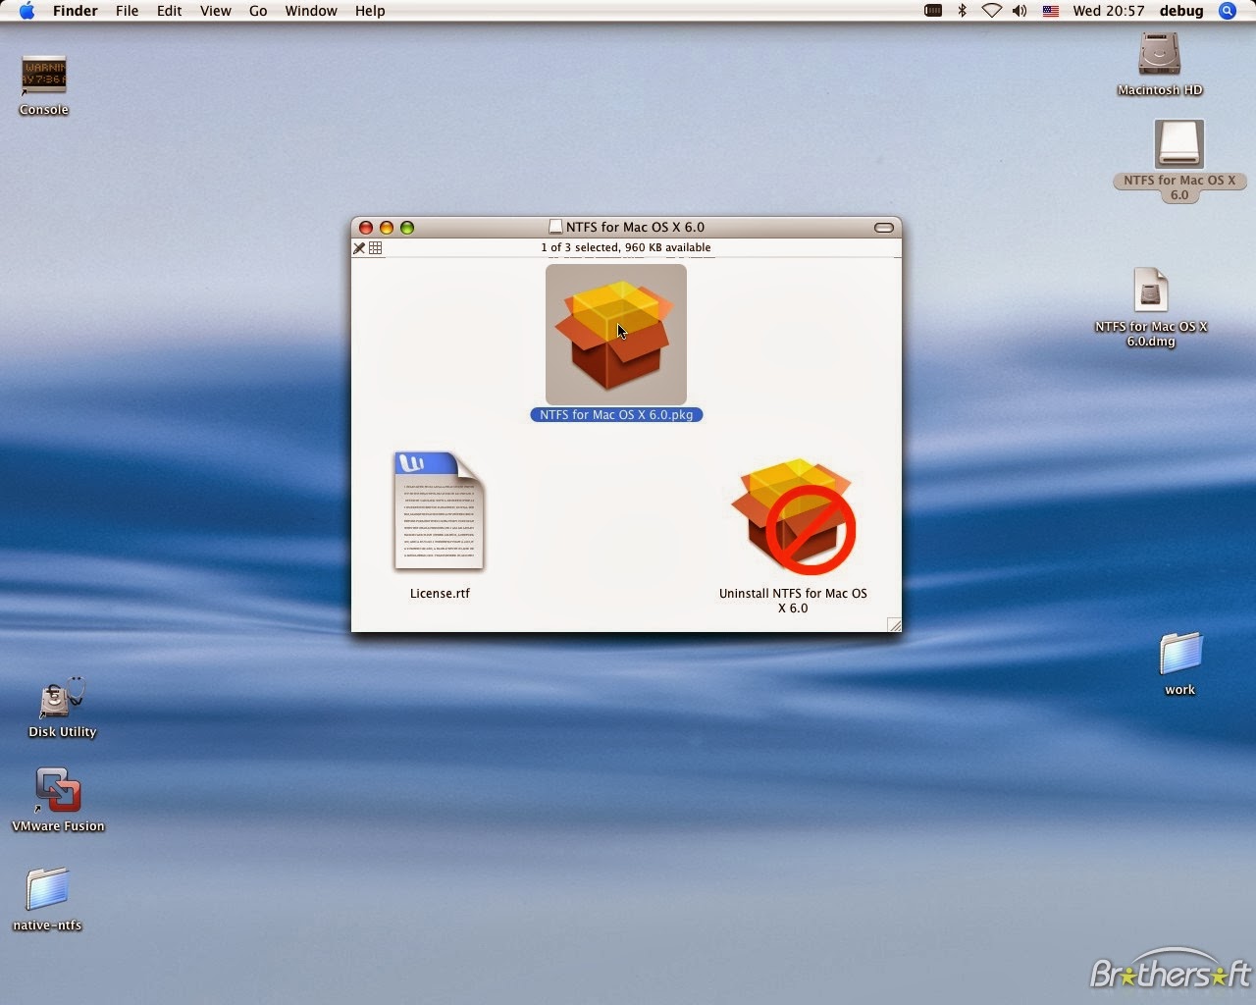Select the work folder on desktop
Image resolution: width=1256 pixels, height=1005 pixels.
1180,654
